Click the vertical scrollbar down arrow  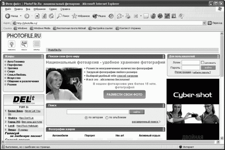point(222,138)
